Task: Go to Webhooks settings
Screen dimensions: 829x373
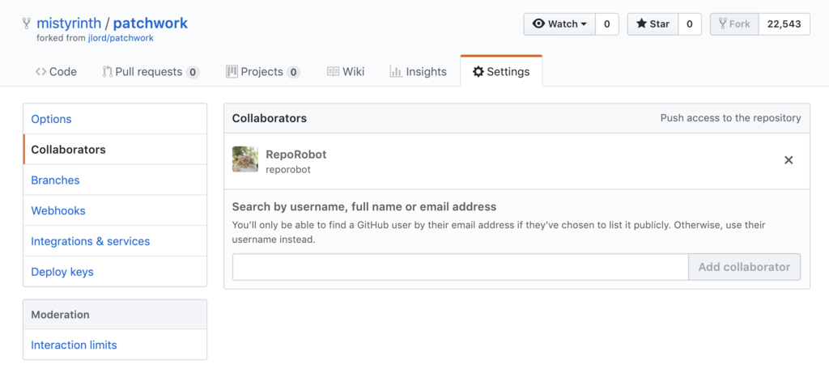Action: click(x=58, y=211)
